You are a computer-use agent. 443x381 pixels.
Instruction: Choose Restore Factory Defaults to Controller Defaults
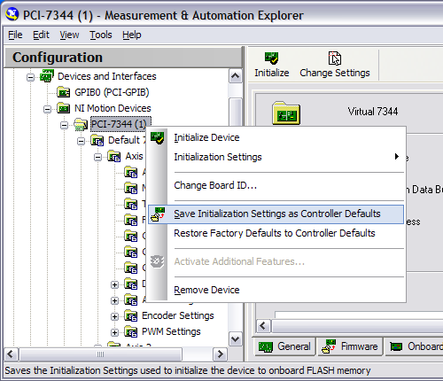pyautogui.click(x=276, y=233)
